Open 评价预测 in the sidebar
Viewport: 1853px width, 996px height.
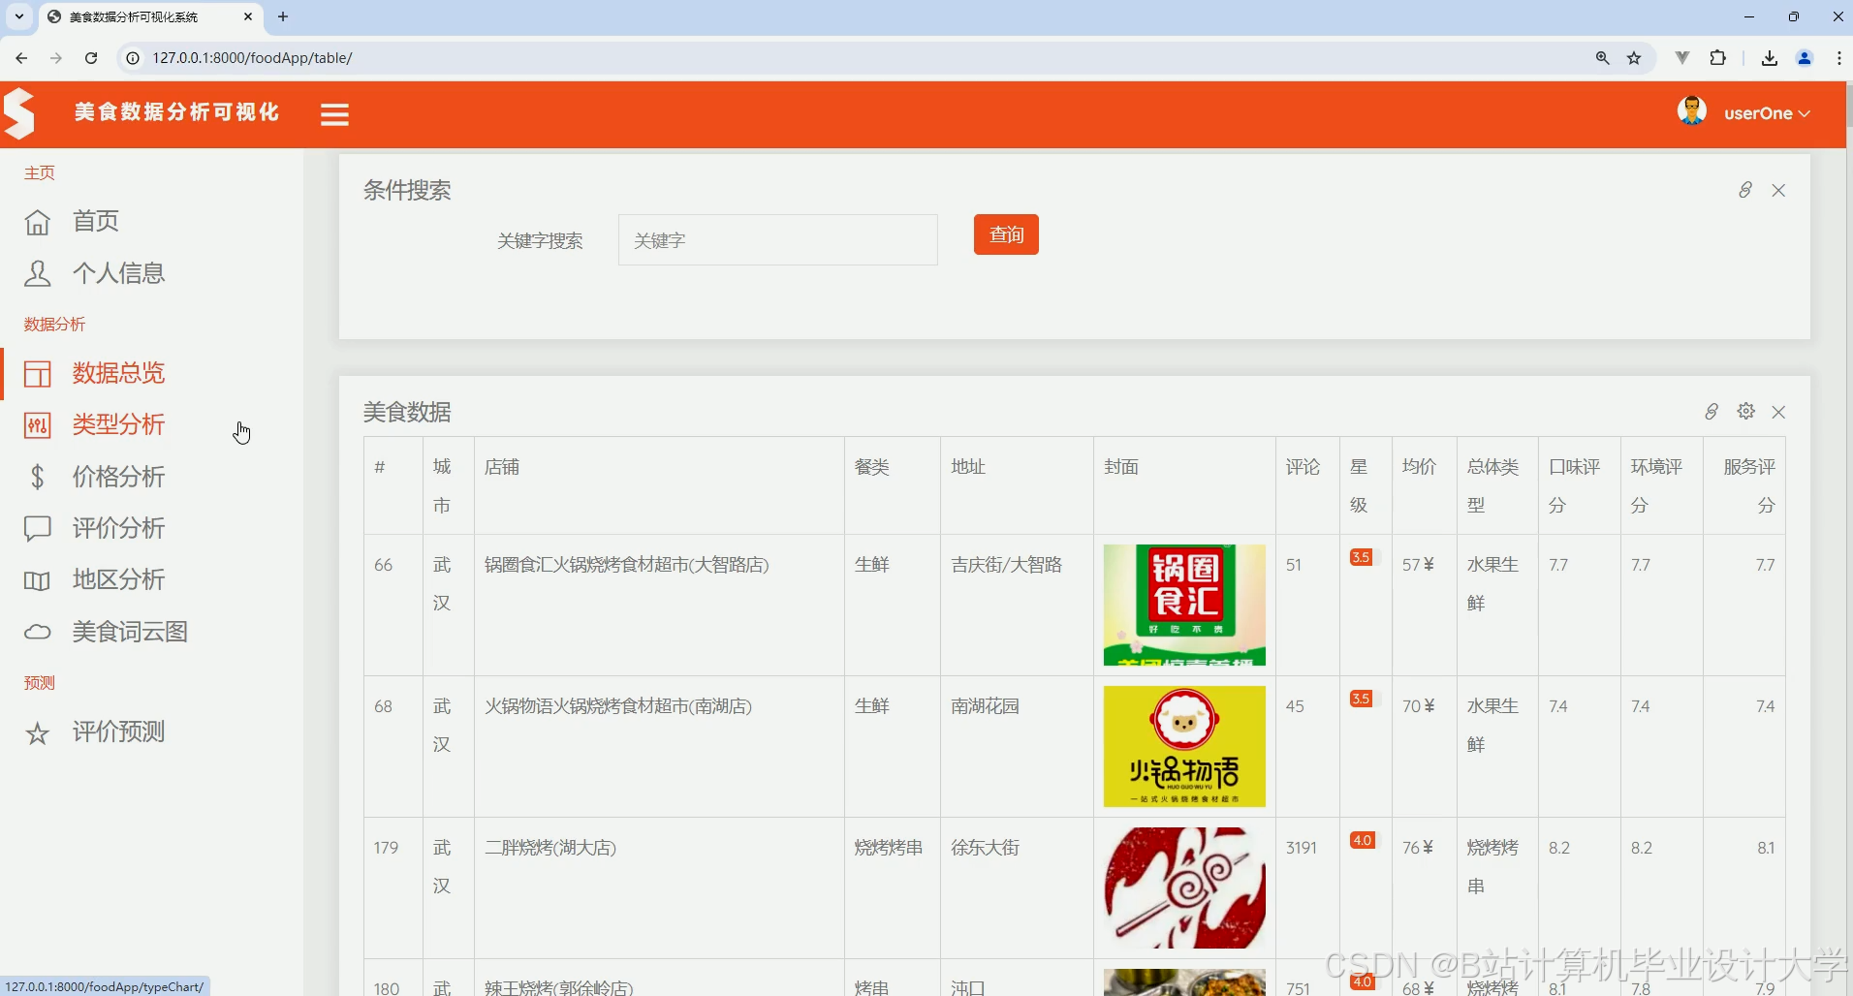(119, 731)
